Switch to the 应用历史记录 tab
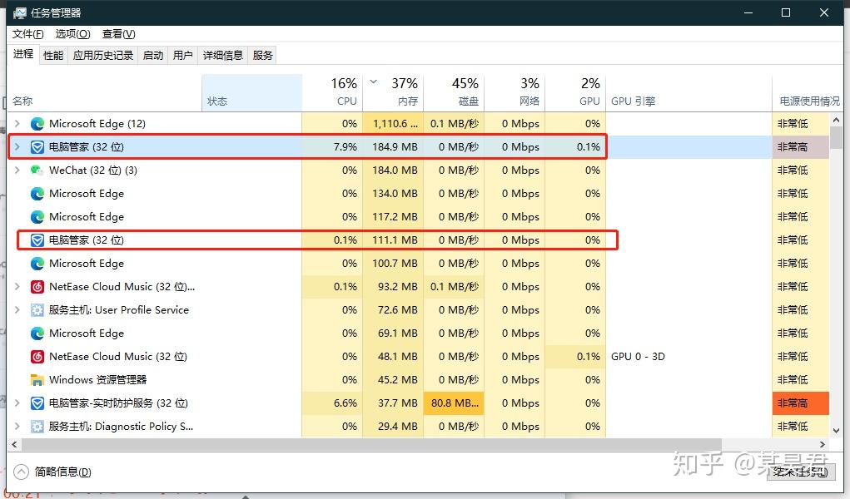 point(103,55)
